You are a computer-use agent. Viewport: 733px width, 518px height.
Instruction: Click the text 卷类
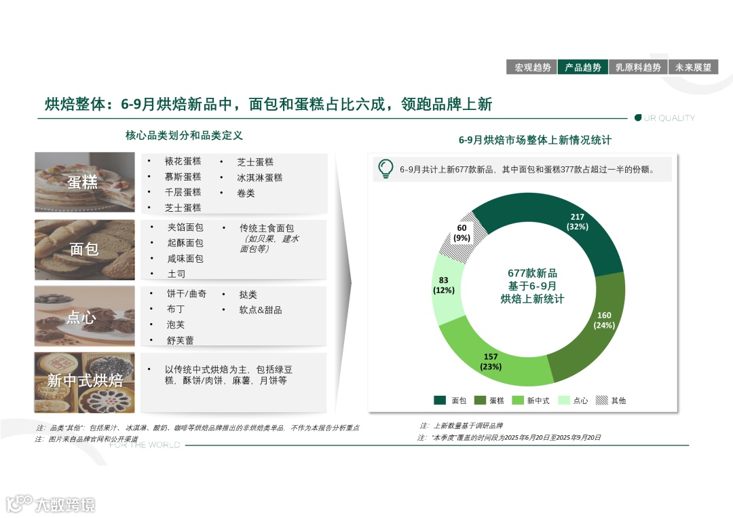click(246, 193)
